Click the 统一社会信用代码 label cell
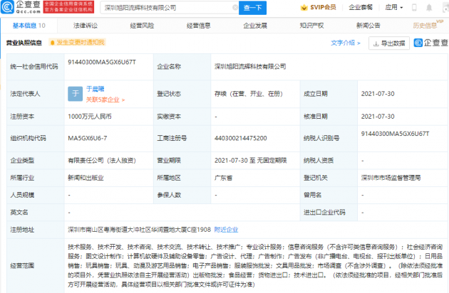This screenshot has width=449, height=293. click(x=36, y=67)
